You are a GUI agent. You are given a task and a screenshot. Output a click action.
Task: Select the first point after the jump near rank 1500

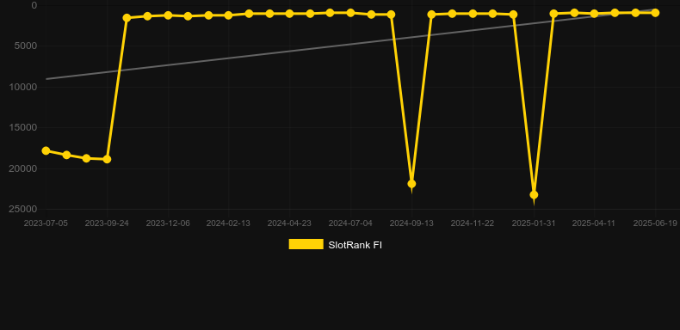(x=127, y=18)
